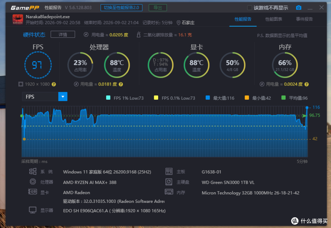Click the text AMD Radeon
The image size is (331, 228).
pyautogui.click(x=76, y=192)
